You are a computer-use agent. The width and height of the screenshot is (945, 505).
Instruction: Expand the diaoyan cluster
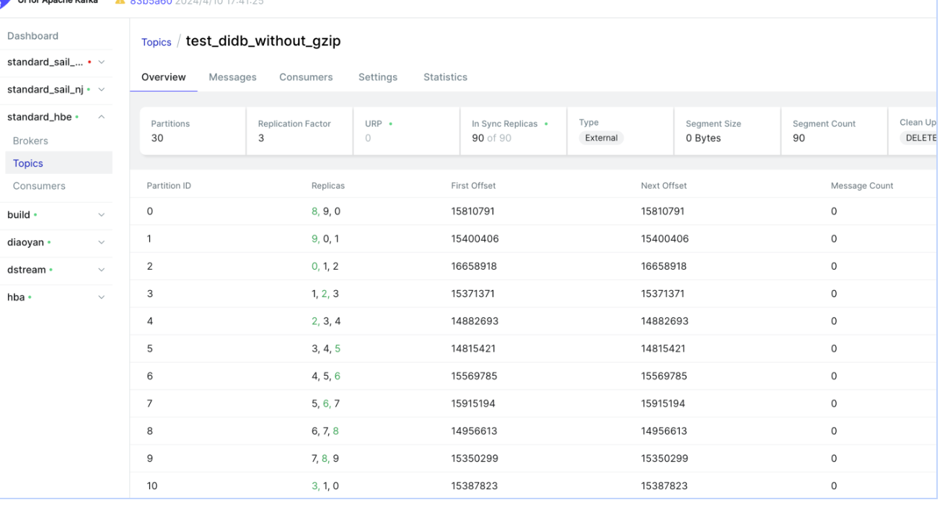click(x=101, y=242)
